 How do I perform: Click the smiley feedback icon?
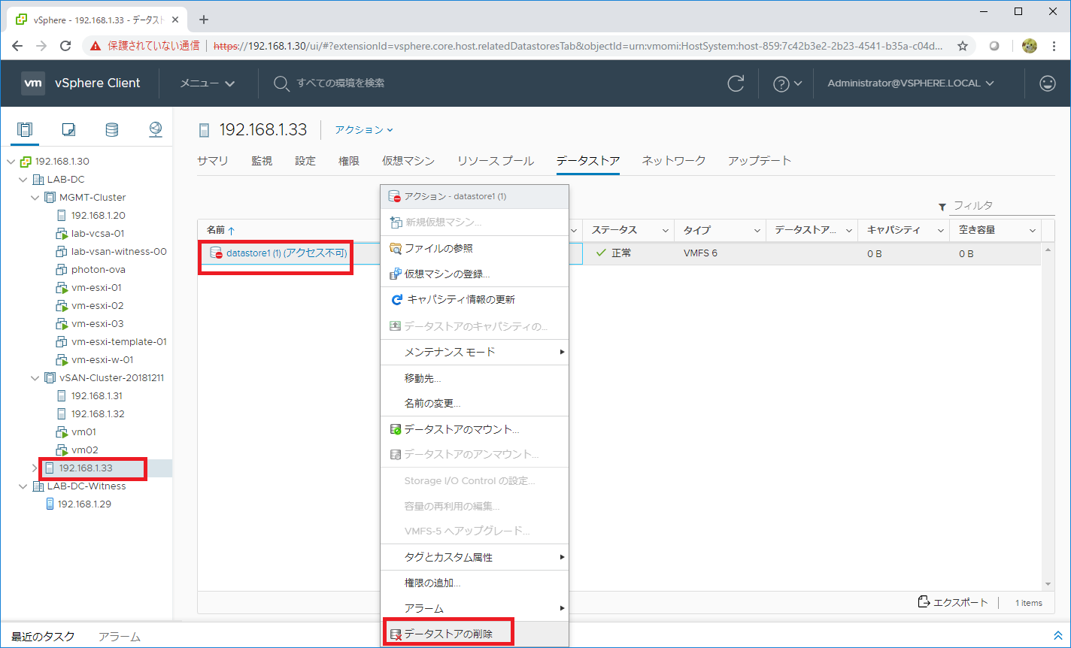point(1048,83)
